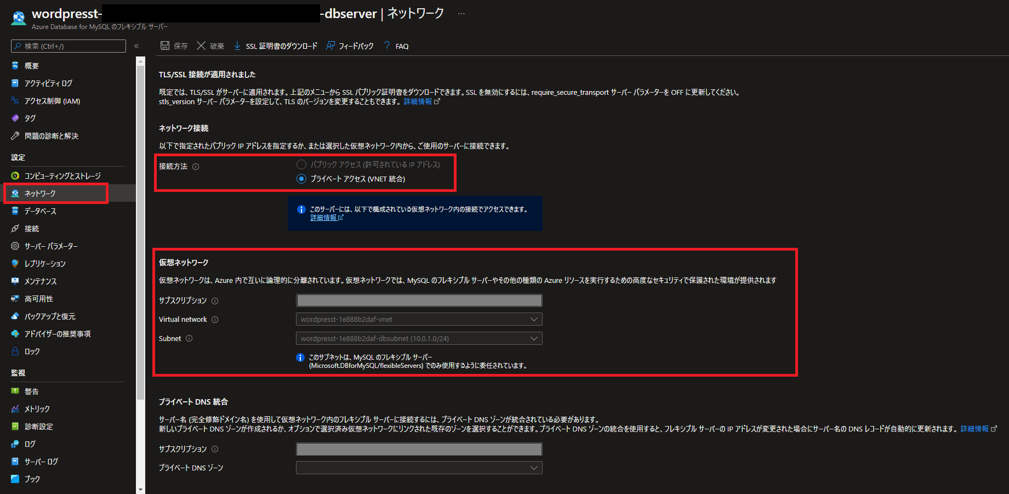Open コンピューティングとストレージ settings
Screen dimensions: 1009x494
pyautogui.click(x=62, y=176)
